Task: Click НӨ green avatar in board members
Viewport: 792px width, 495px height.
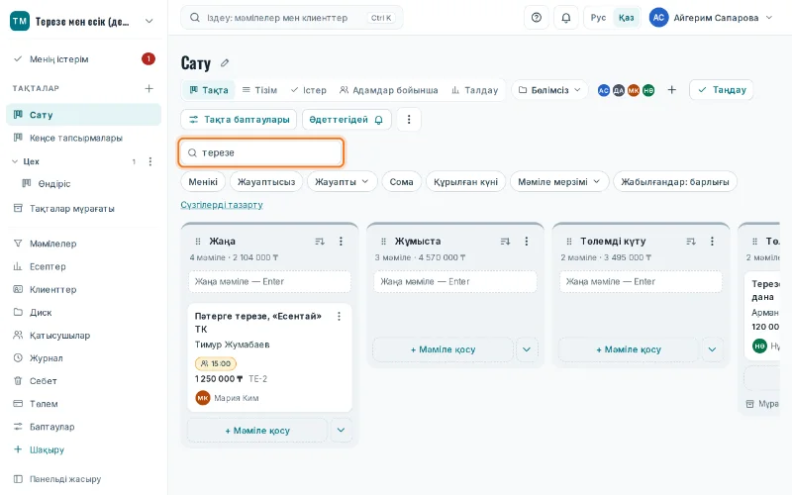Action: click(648, 90)
